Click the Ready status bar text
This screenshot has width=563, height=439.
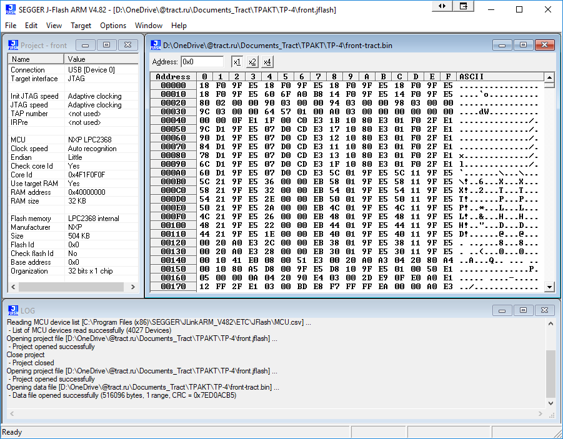(x=12, y=432)
